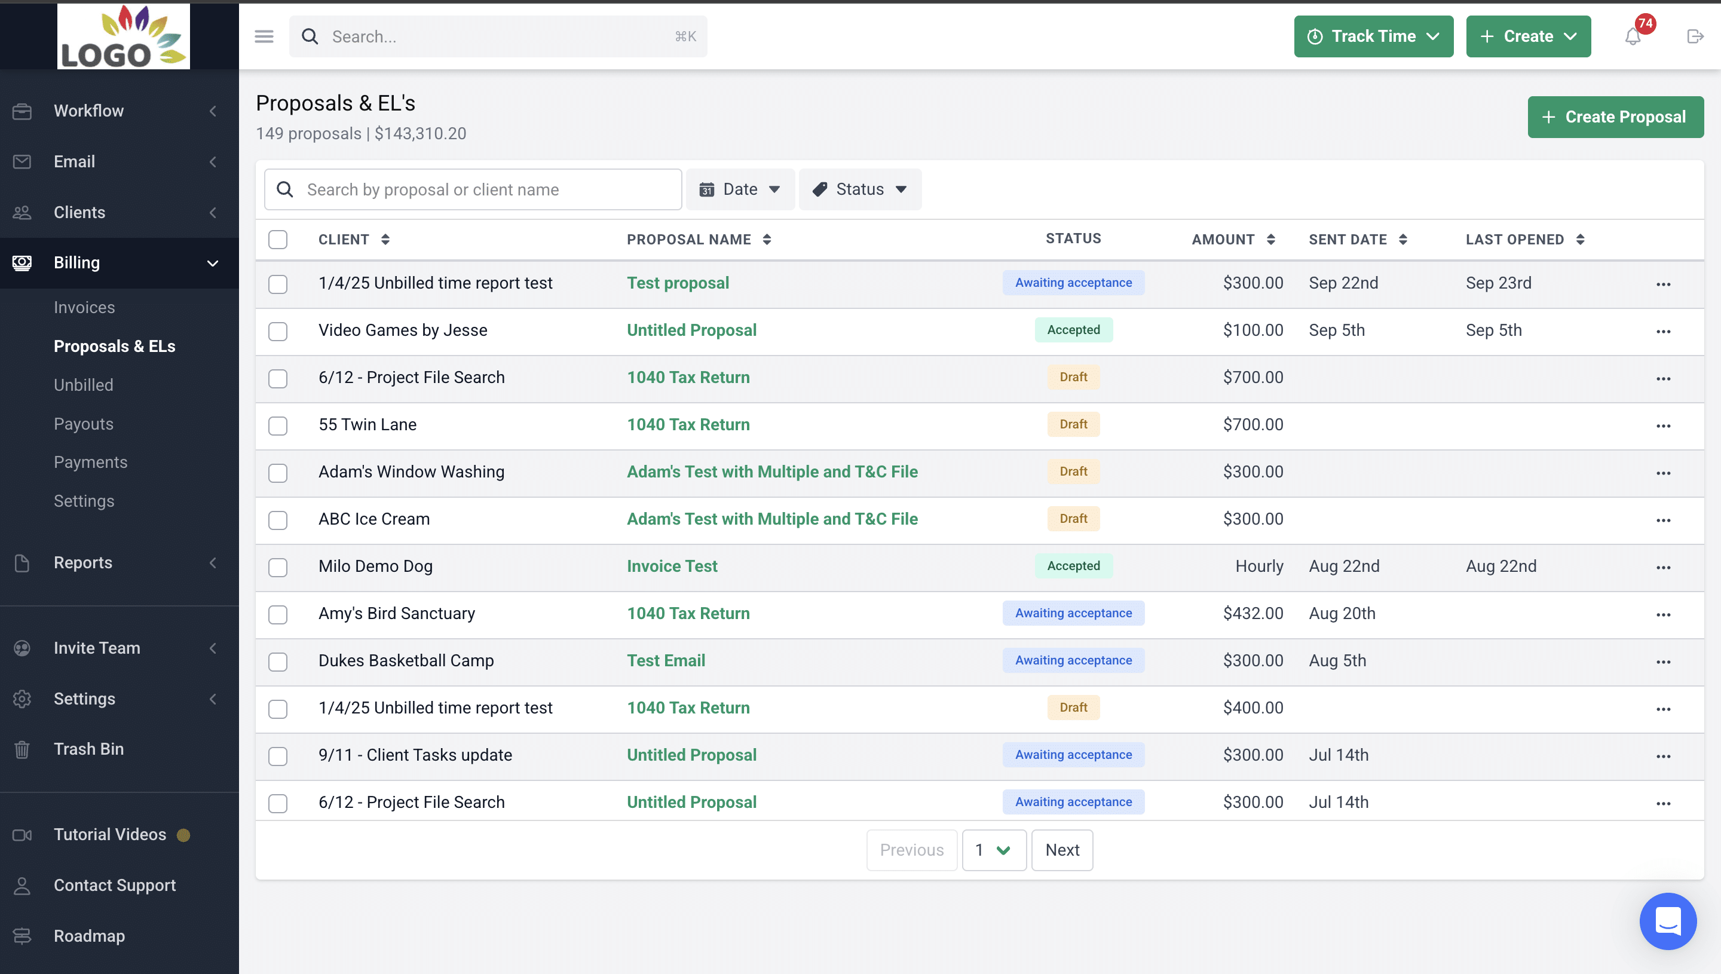
Task: Select the 55 Twin Lane row checkbox
Action: point(278,425)
